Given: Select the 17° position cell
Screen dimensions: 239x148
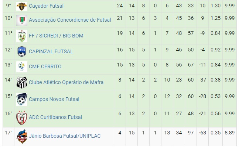Looking at the screenshot, I should tap(8, 137).
